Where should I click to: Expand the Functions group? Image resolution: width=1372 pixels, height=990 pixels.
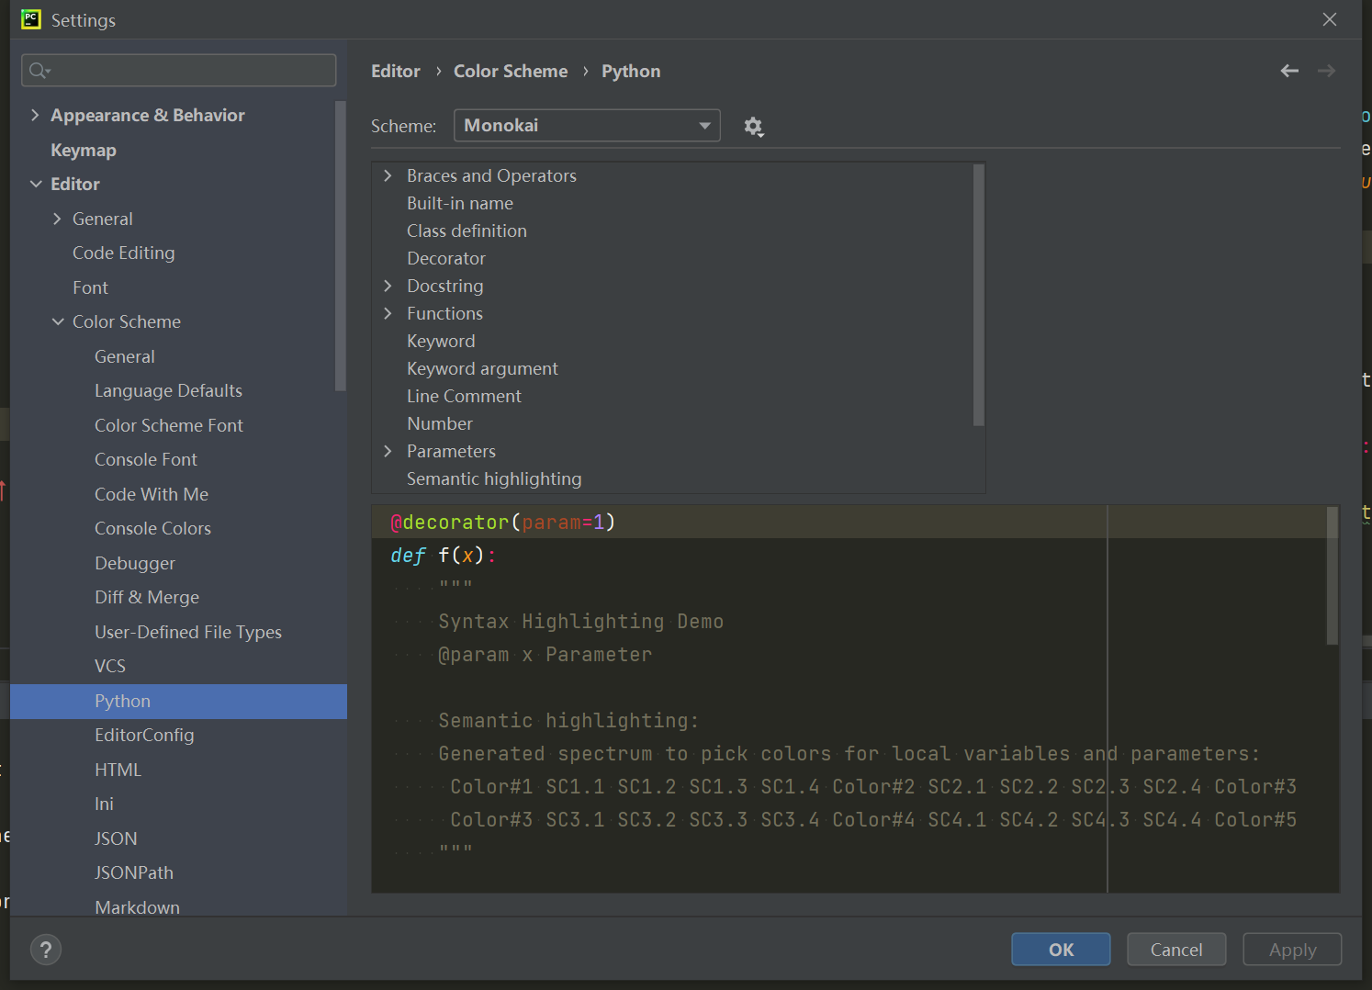point(388,313)
